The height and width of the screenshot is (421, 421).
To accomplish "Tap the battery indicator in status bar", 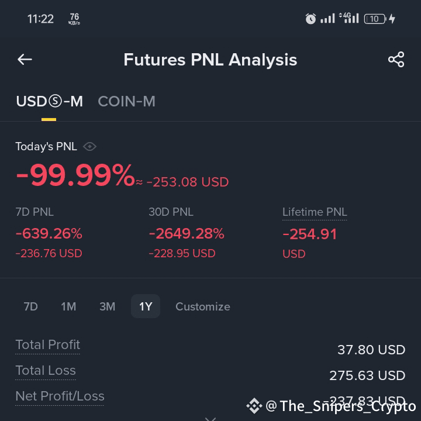I will (x=375, y=19).
